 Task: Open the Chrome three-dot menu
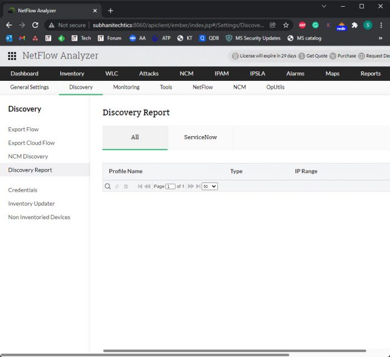(381, 25)
